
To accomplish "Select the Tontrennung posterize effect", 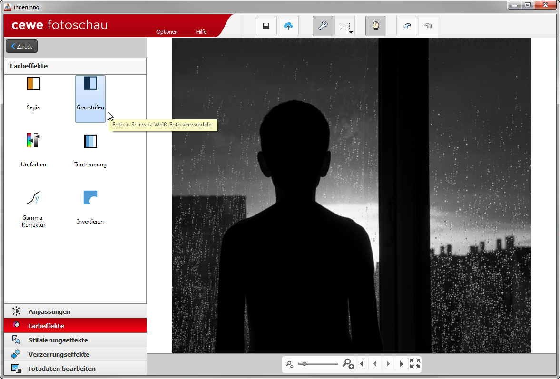I will 90,150.
